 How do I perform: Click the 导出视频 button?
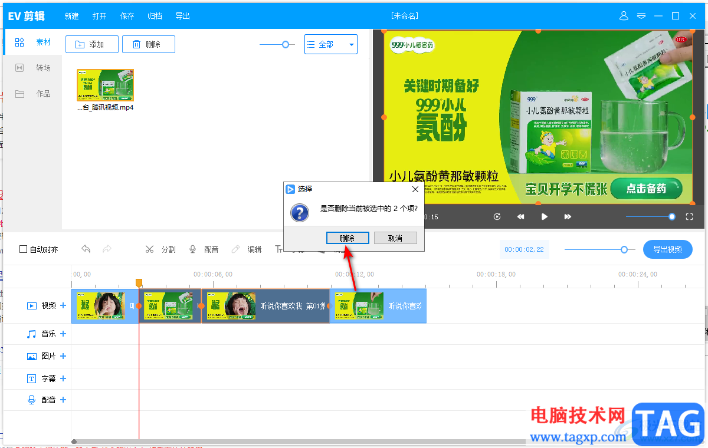pyautogui.click(x=668, y=249)
